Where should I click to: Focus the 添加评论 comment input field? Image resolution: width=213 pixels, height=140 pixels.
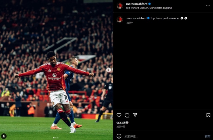pyautogui.click(x=163, y=136)
